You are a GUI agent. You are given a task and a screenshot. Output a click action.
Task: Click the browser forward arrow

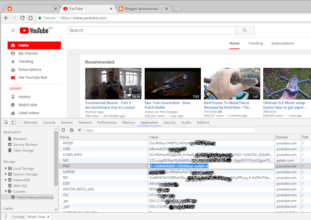(x=14, y=18)
